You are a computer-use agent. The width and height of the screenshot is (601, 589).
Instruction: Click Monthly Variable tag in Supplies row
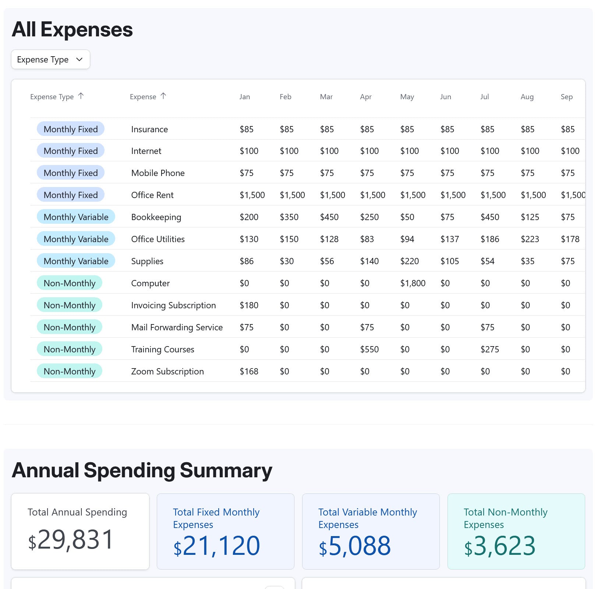coord(76,261)
